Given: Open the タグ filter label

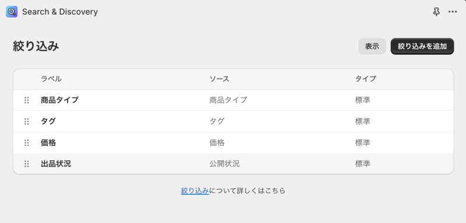Looking at the screenshot, I should pyautogui.click(x=48, y=121).
